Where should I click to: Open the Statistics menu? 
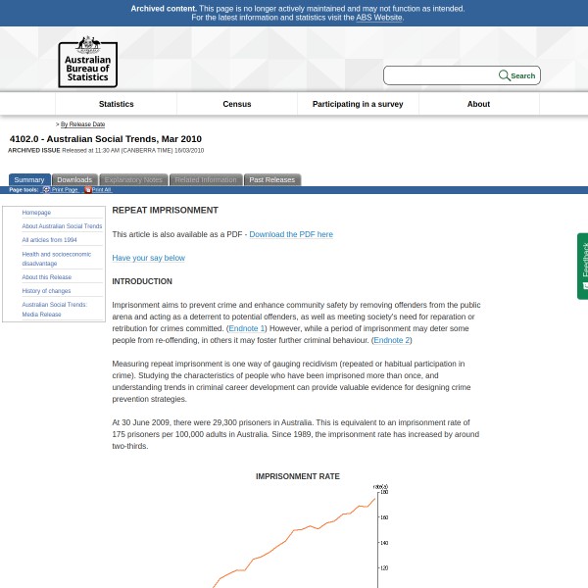[116, 104]
